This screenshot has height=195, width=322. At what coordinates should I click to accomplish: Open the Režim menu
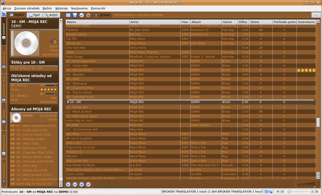click(x=47, y=8)
